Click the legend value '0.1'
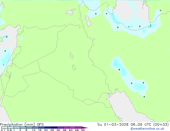Image resolution: width=170 pixels, height=131 pixels. pos(3,130)
